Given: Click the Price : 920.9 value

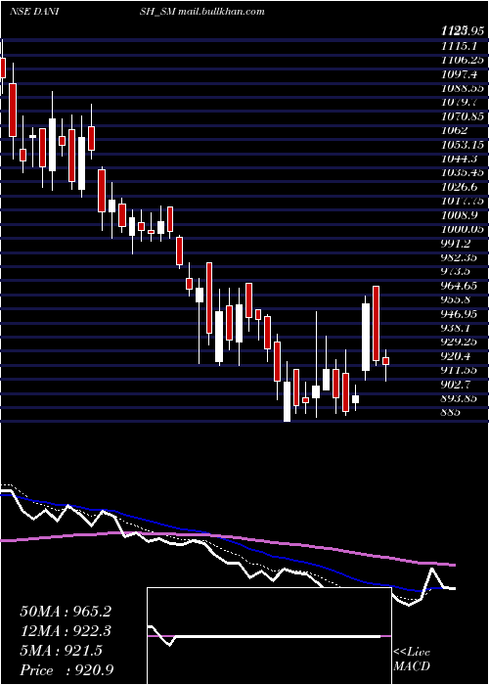Looking at the screenshot, I should pos(67,670).
